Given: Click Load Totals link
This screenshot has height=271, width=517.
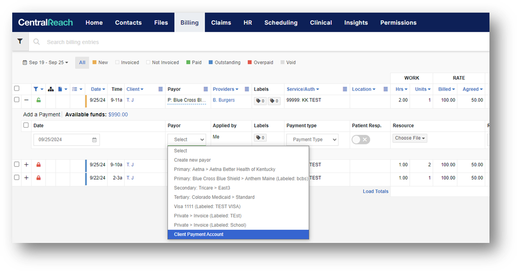Looking at the screenshot, I should pos(376,191).
